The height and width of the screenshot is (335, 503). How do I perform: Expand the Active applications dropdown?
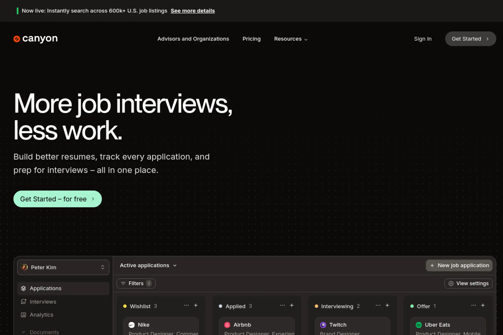coord(148,265)
